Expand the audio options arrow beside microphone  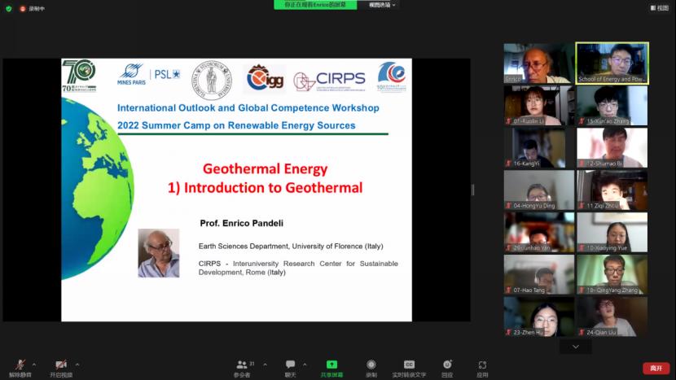pyautogui.click(x=34, y=365)
